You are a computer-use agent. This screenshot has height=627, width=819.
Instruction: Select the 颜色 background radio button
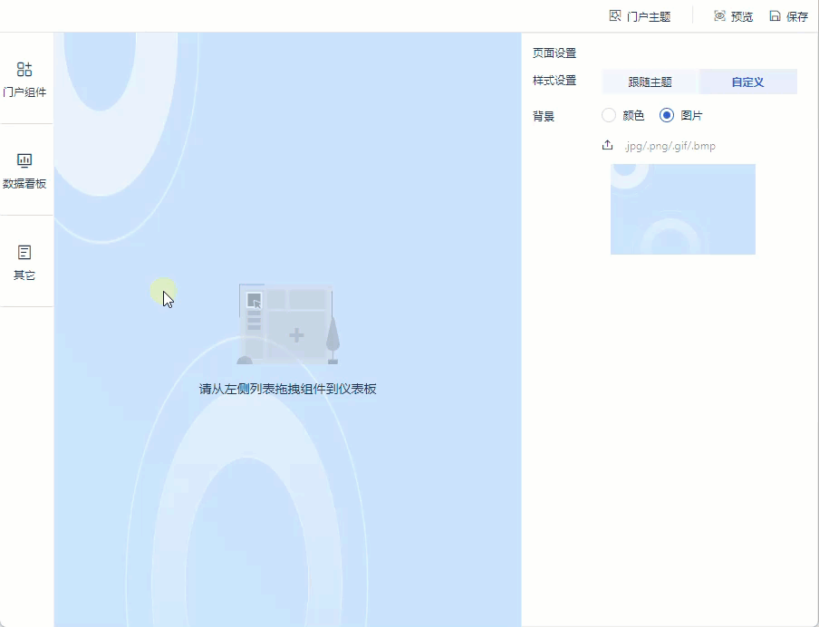[x=609, y=115]
